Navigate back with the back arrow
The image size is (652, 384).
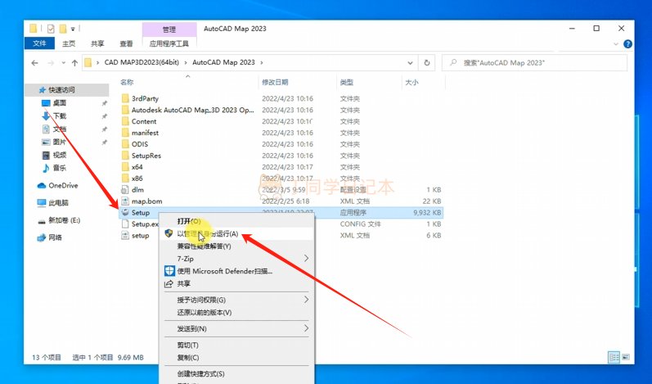tap(35, 63)
